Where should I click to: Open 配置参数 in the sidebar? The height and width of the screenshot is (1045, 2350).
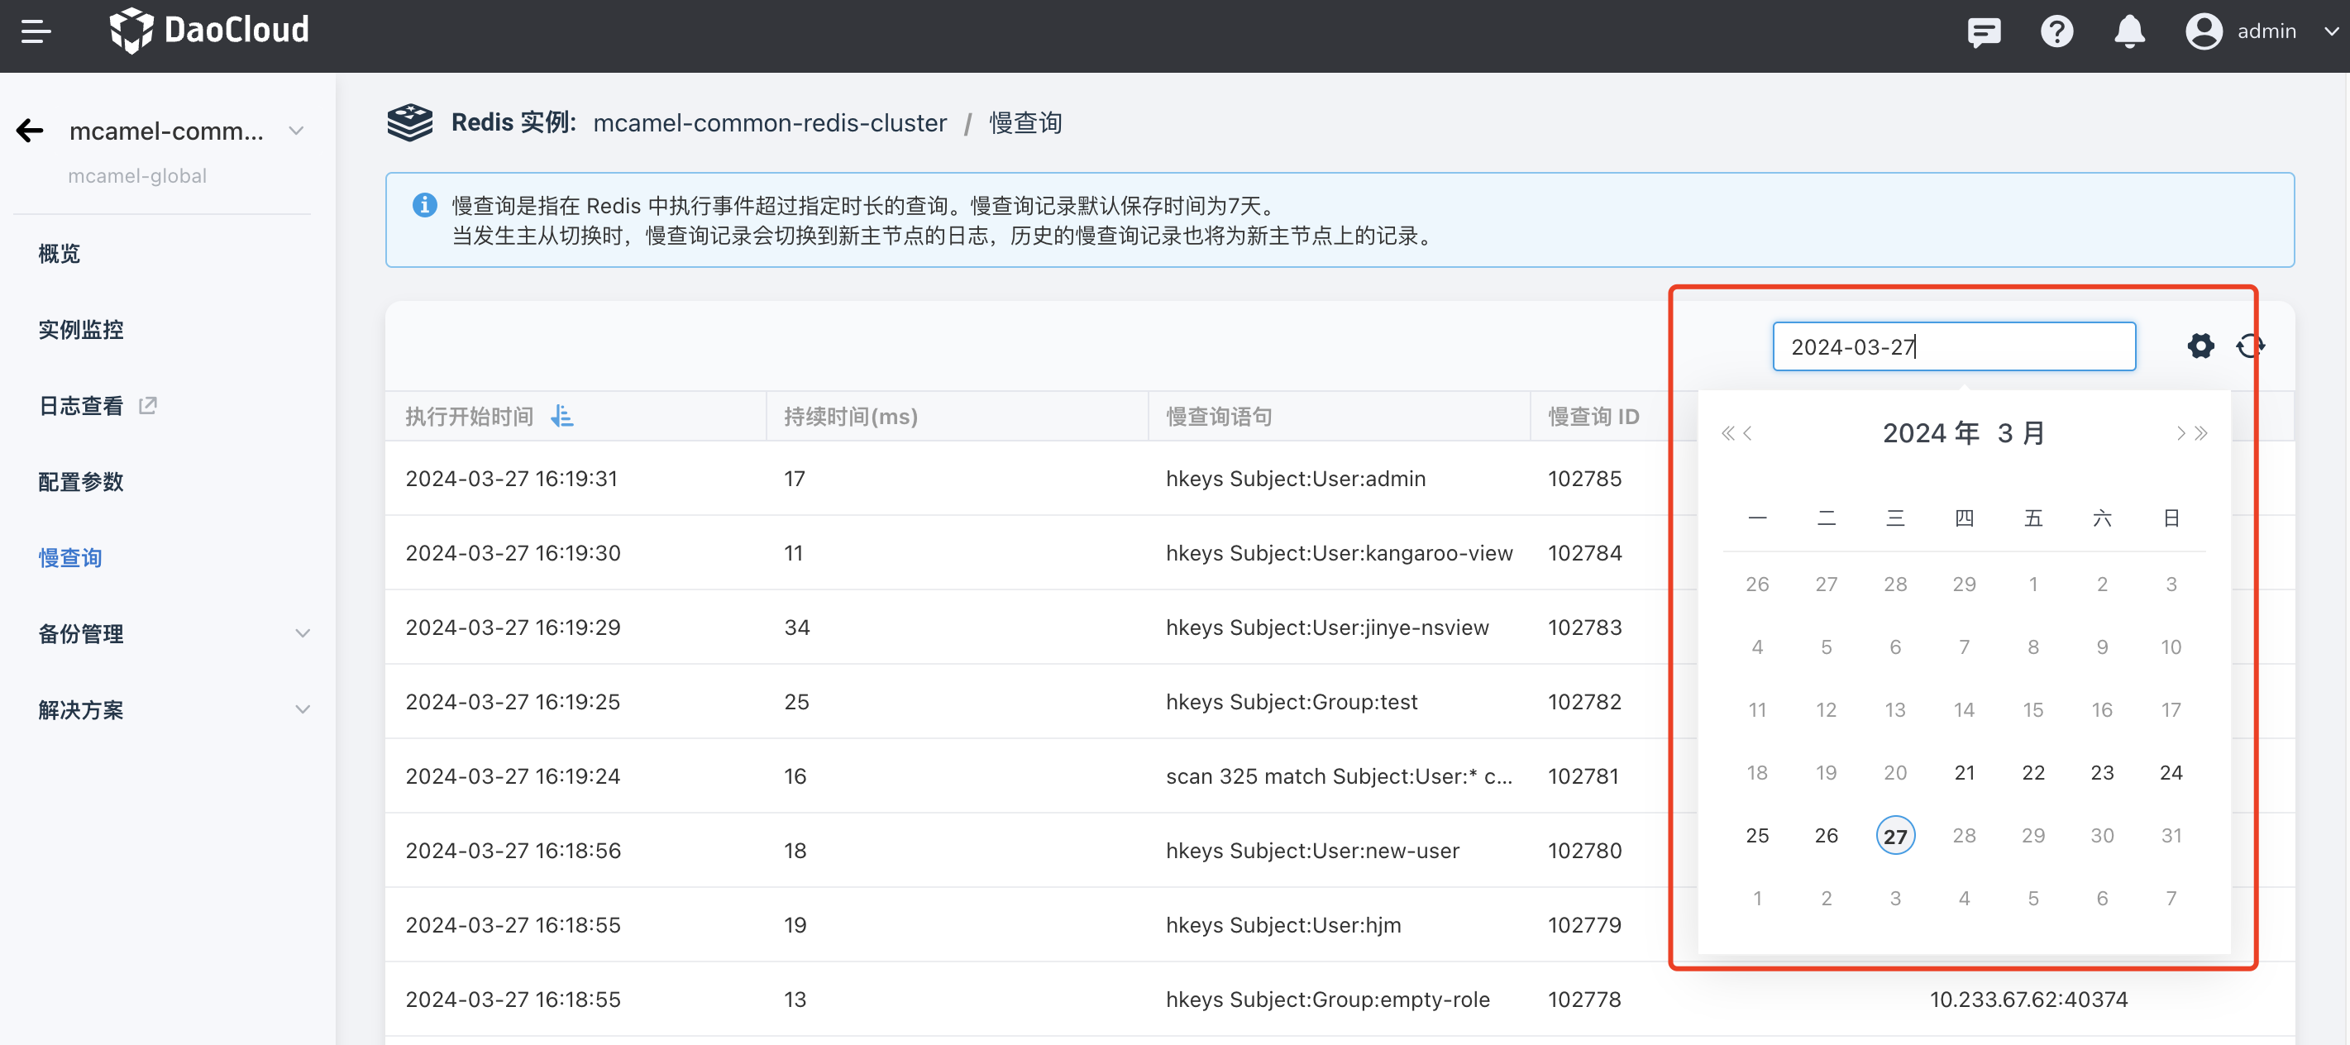[x=80, y=481]
